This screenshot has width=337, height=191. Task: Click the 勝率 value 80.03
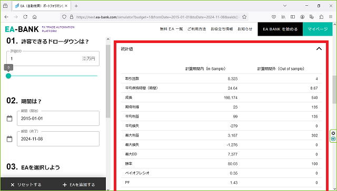(x=233, y=164)
